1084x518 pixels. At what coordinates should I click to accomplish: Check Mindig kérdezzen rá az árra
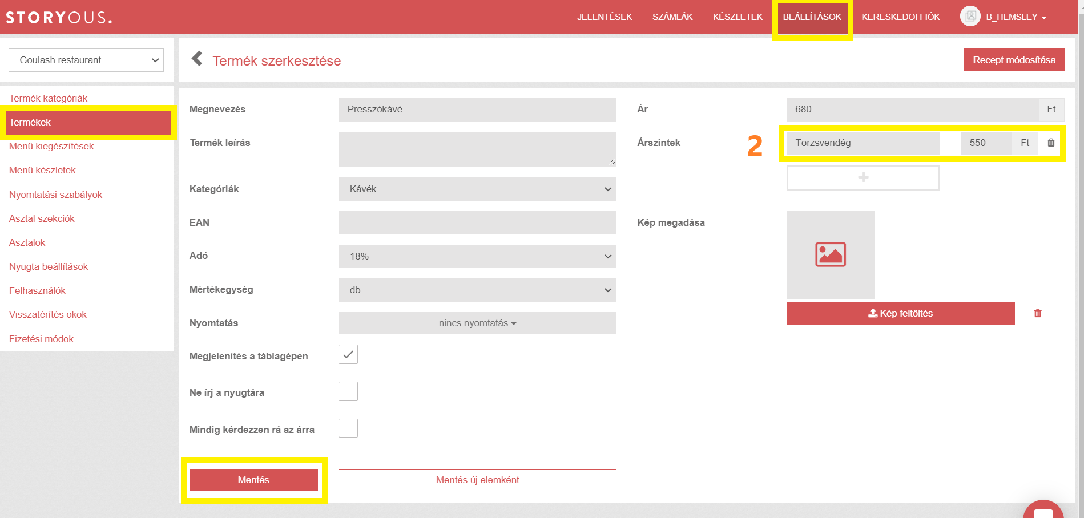click(x=348, y=428)
